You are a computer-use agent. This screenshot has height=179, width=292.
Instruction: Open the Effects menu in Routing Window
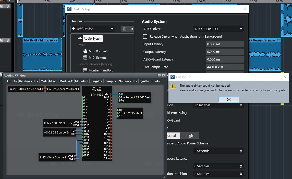click(12, 81)
